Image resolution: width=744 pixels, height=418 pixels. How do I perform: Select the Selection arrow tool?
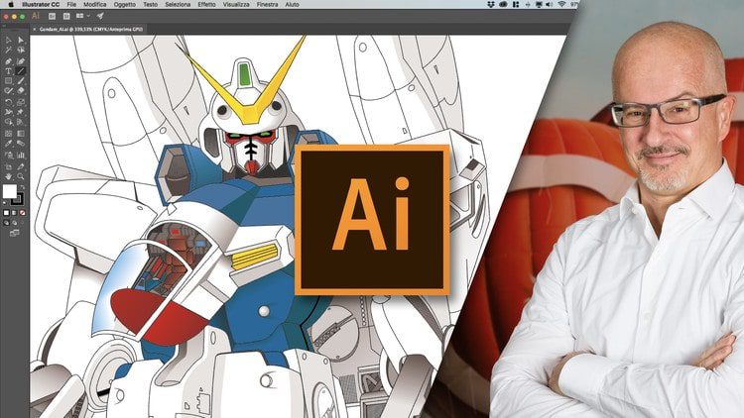coord(8,41)
